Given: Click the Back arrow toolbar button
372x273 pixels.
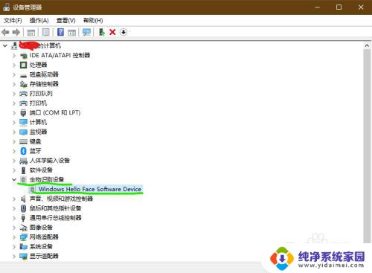Looking at the screenshot, I should [5, 32].
